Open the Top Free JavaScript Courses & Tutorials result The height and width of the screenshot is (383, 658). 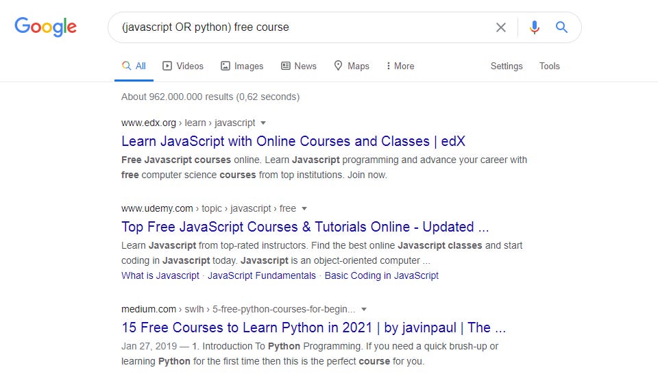(x=305, y=227)
